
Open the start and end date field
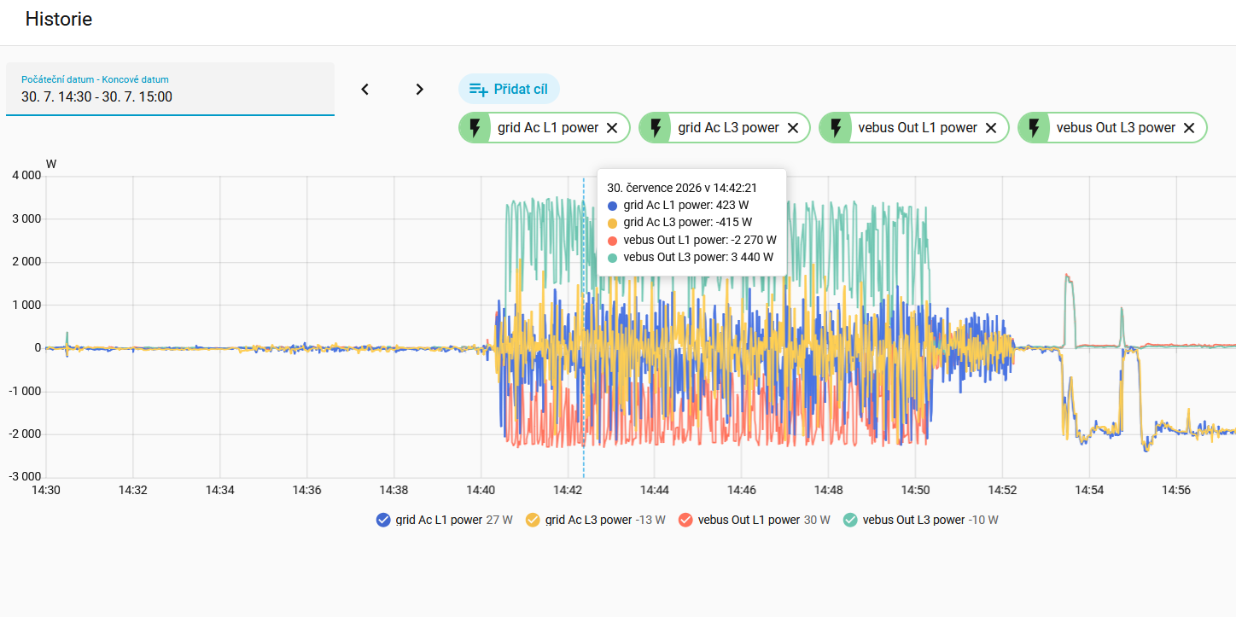coord(170,89)
